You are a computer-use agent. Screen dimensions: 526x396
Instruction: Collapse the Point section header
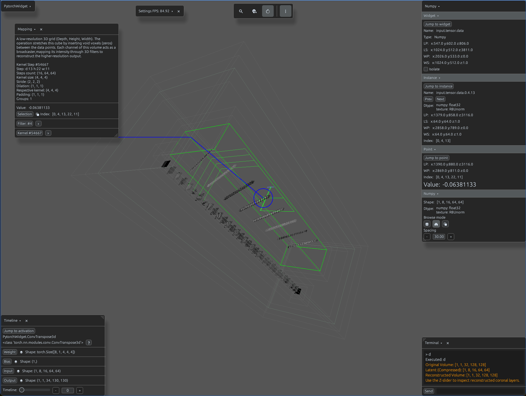point(473,149)
